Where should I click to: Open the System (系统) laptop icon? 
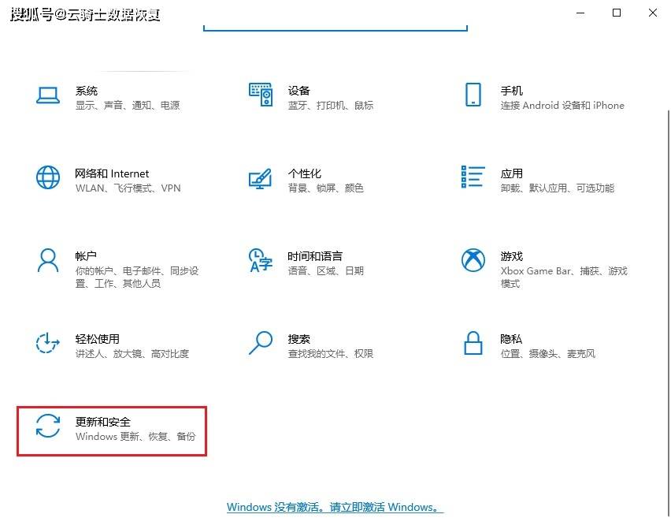pyautogui.click(x=48, y=95)
